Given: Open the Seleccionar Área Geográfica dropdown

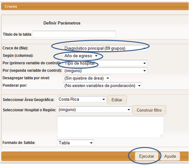Looking at the screenshot, I should [81, 99].
